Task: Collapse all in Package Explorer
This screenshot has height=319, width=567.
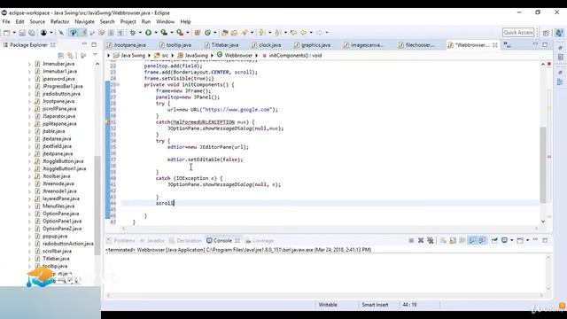Action: click(x=61, y=56)
